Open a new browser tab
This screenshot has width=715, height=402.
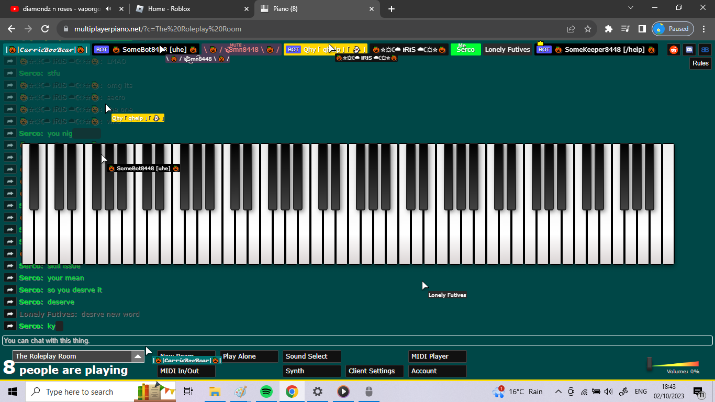[x=392, y=9]
